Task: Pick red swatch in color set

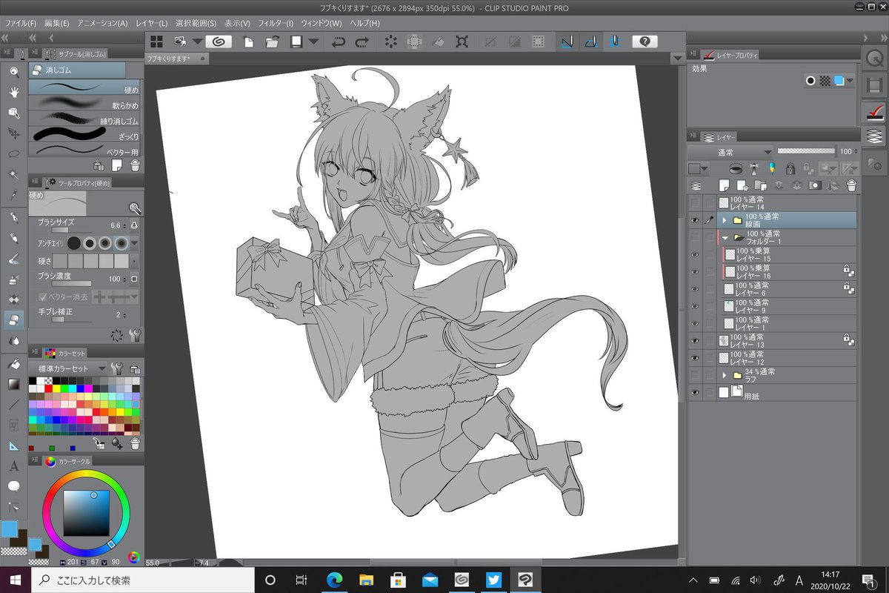Action: (x=48, y=388)
